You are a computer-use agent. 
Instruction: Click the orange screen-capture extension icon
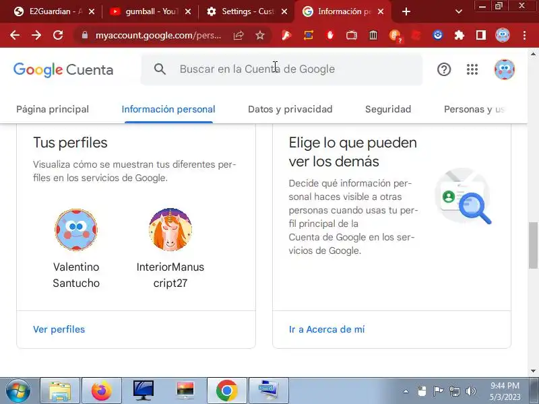309,35
